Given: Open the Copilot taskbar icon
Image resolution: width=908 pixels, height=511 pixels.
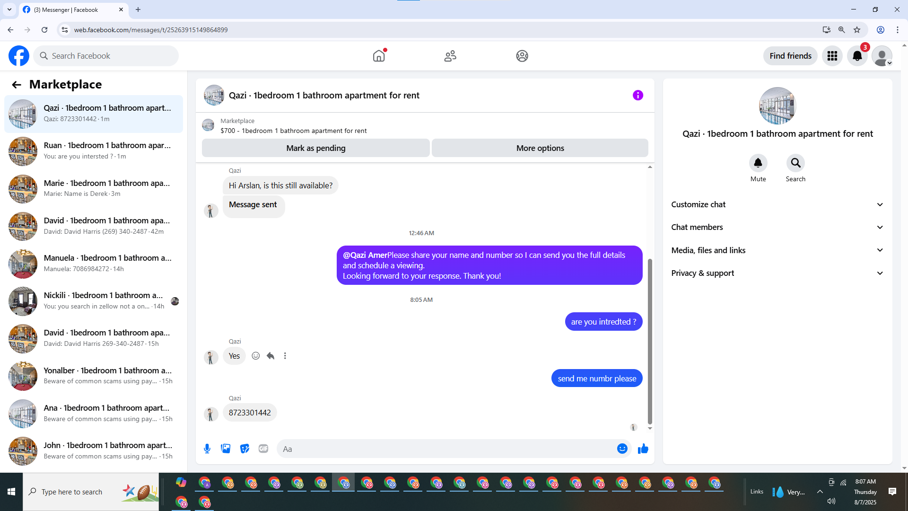Looking at the screenshot, I should (x=181, y=483).
